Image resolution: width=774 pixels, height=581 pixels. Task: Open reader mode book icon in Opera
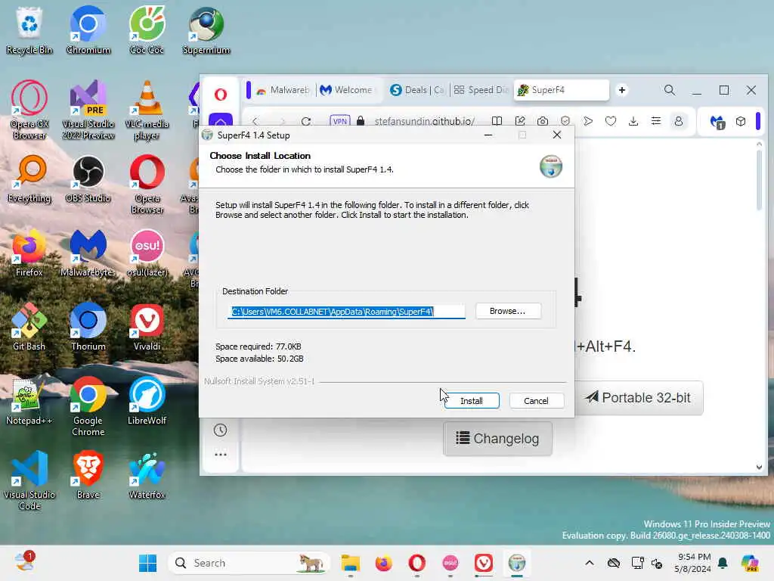pos(497,121)
